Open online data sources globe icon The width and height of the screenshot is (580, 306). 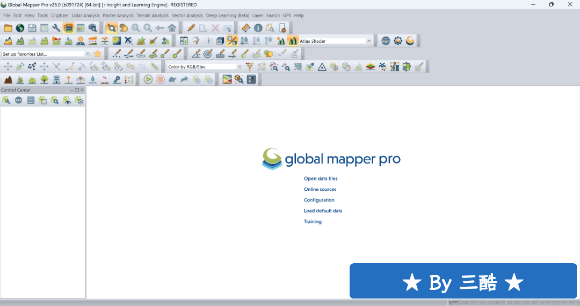tap(20, 28)
